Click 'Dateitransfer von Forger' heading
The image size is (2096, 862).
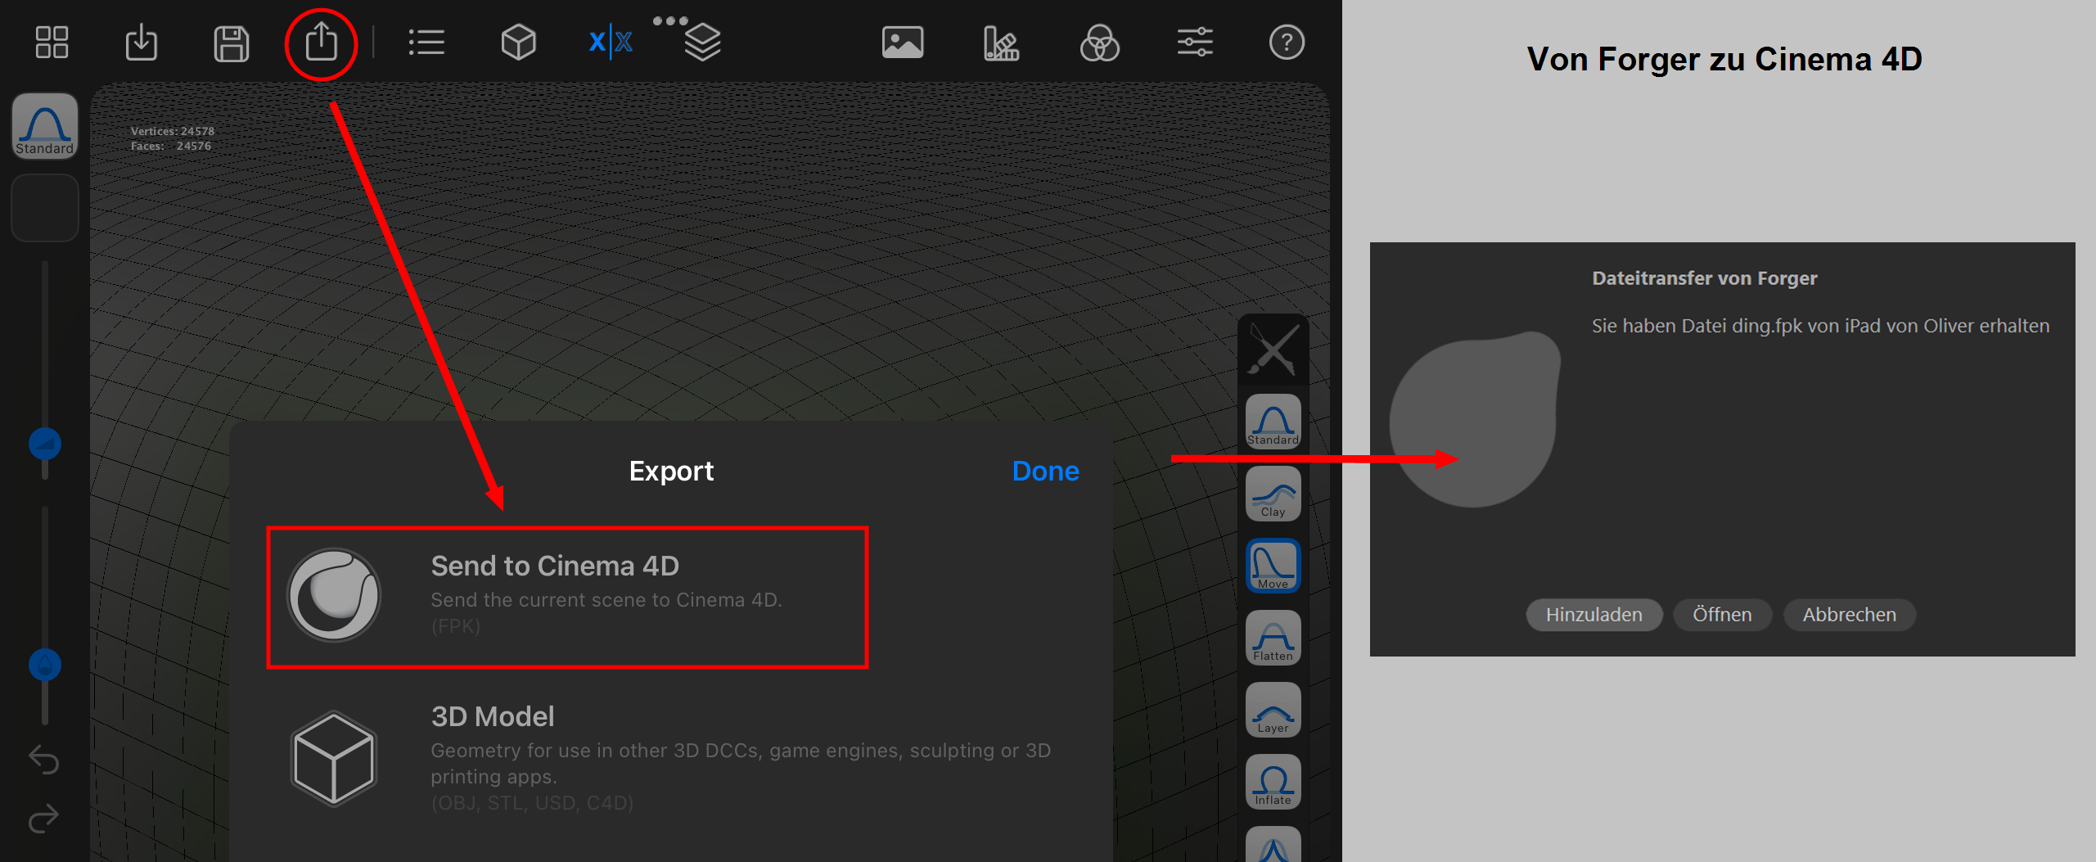point(1704,278)
